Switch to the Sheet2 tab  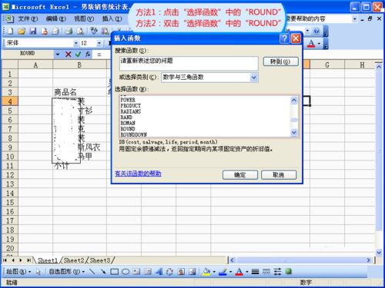(x=74, y=260)
